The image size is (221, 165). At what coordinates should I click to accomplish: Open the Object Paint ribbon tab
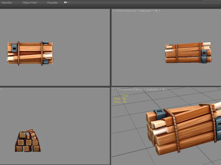pos(29,2)
